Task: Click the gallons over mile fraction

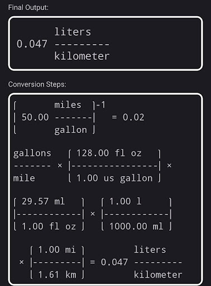Action: pyautogui.click(x=32, y=165)
